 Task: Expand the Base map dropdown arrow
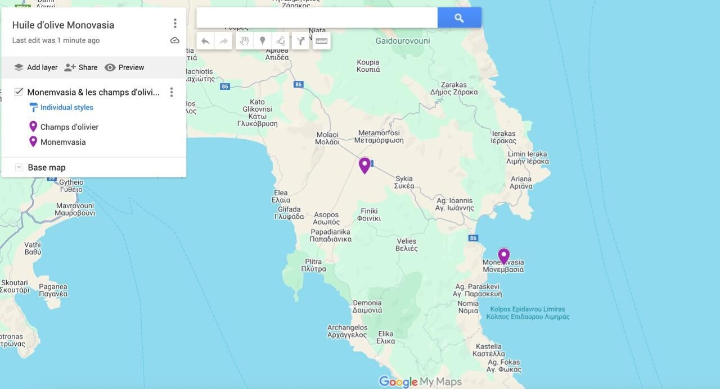coord(19,167)
